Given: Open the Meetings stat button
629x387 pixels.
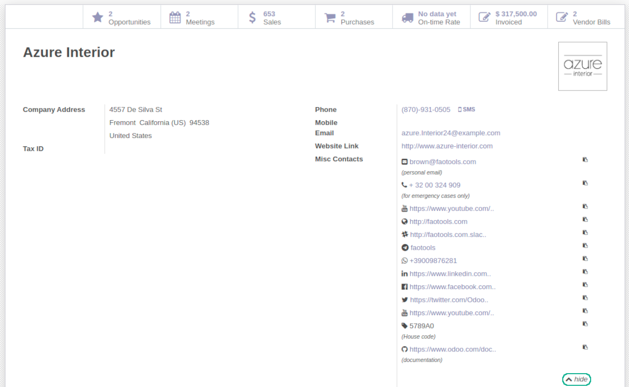Looking at the screenshot, I should click(x=199, y=18).
